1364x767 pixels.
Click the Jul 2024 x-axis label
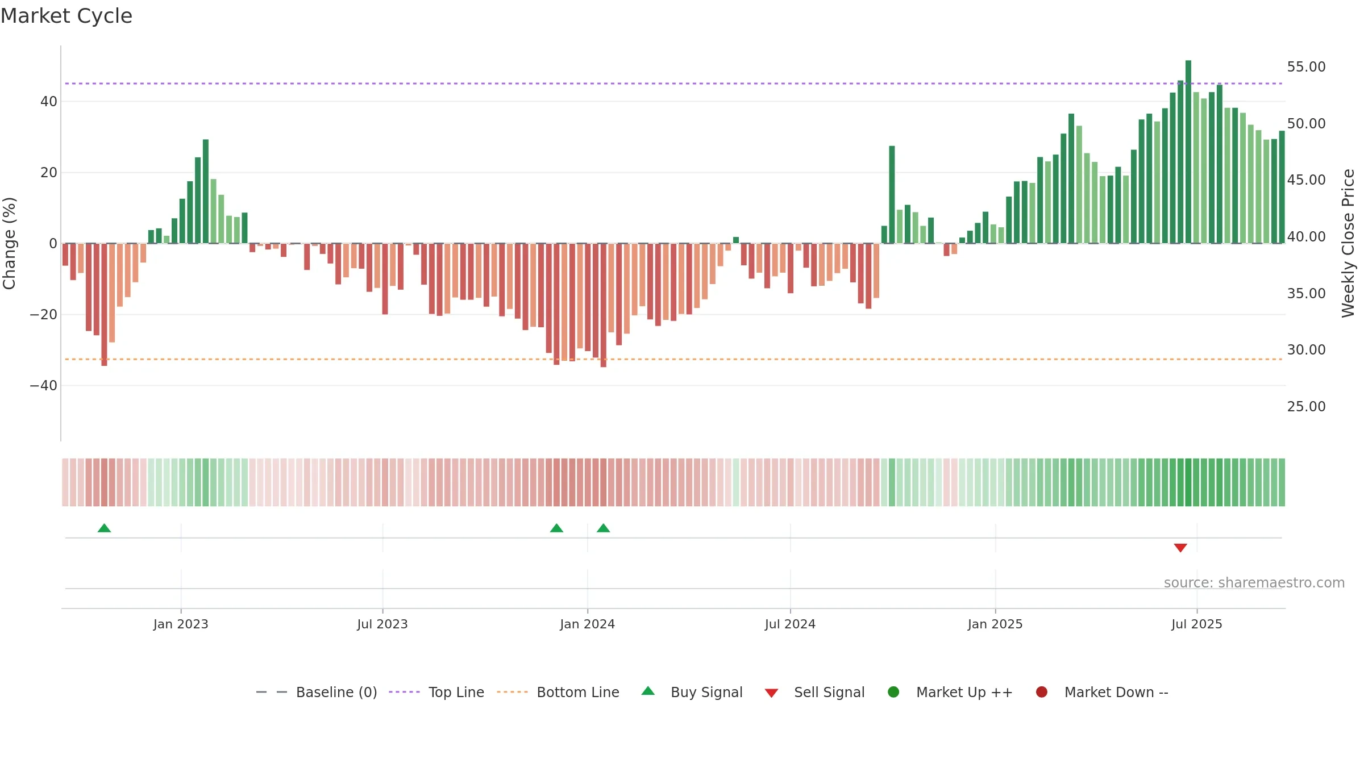(790, 624)
